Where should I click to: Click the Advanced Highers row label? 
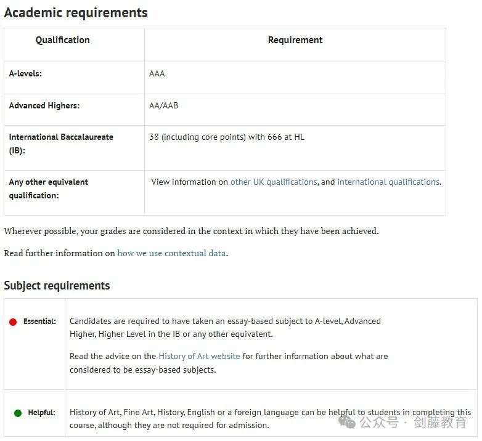point(44,105)
